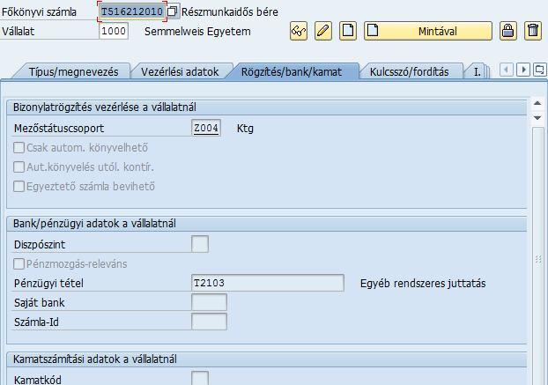Viewport: 548px width, 385px height.
Task: Click the Diszpószint label
Action: click(40, 245)
